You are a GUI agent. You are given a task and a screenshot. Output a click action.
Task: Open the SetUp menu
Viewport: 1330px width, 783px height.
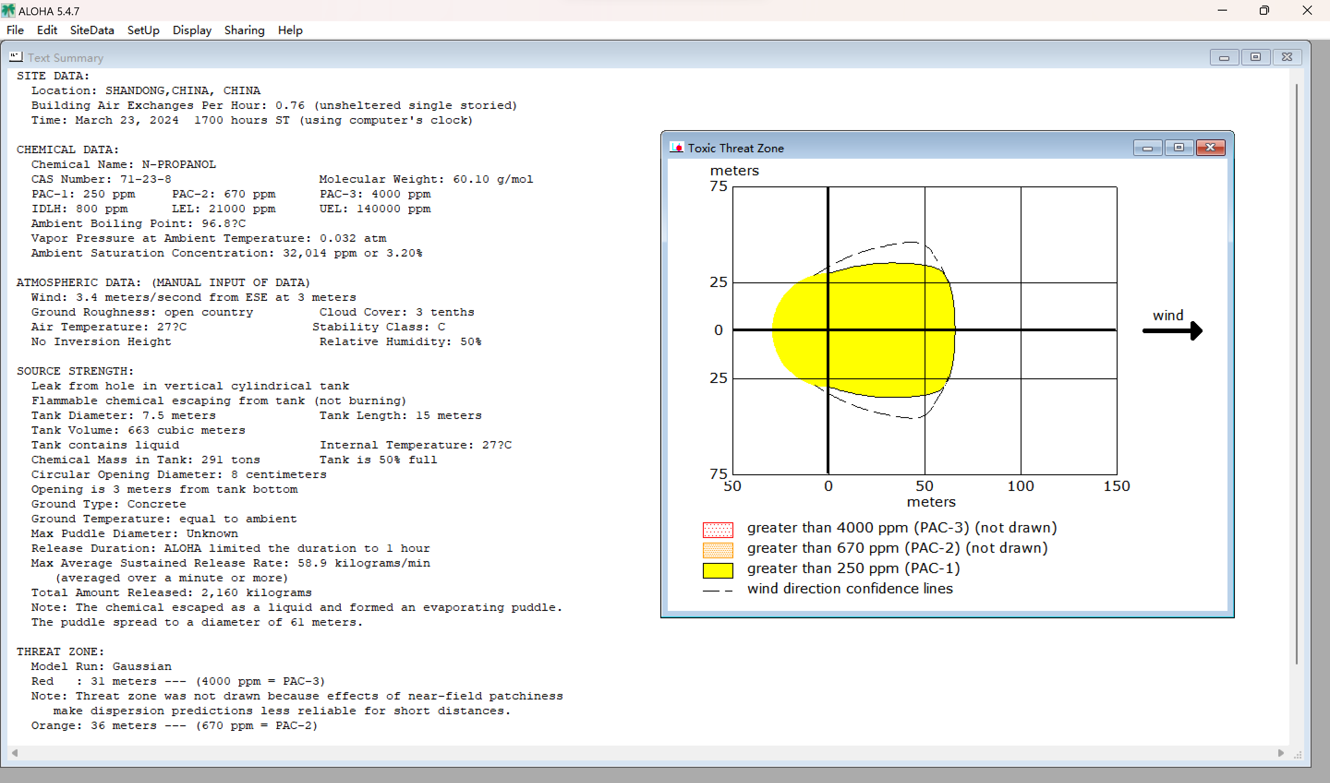[x=143, y=30]
